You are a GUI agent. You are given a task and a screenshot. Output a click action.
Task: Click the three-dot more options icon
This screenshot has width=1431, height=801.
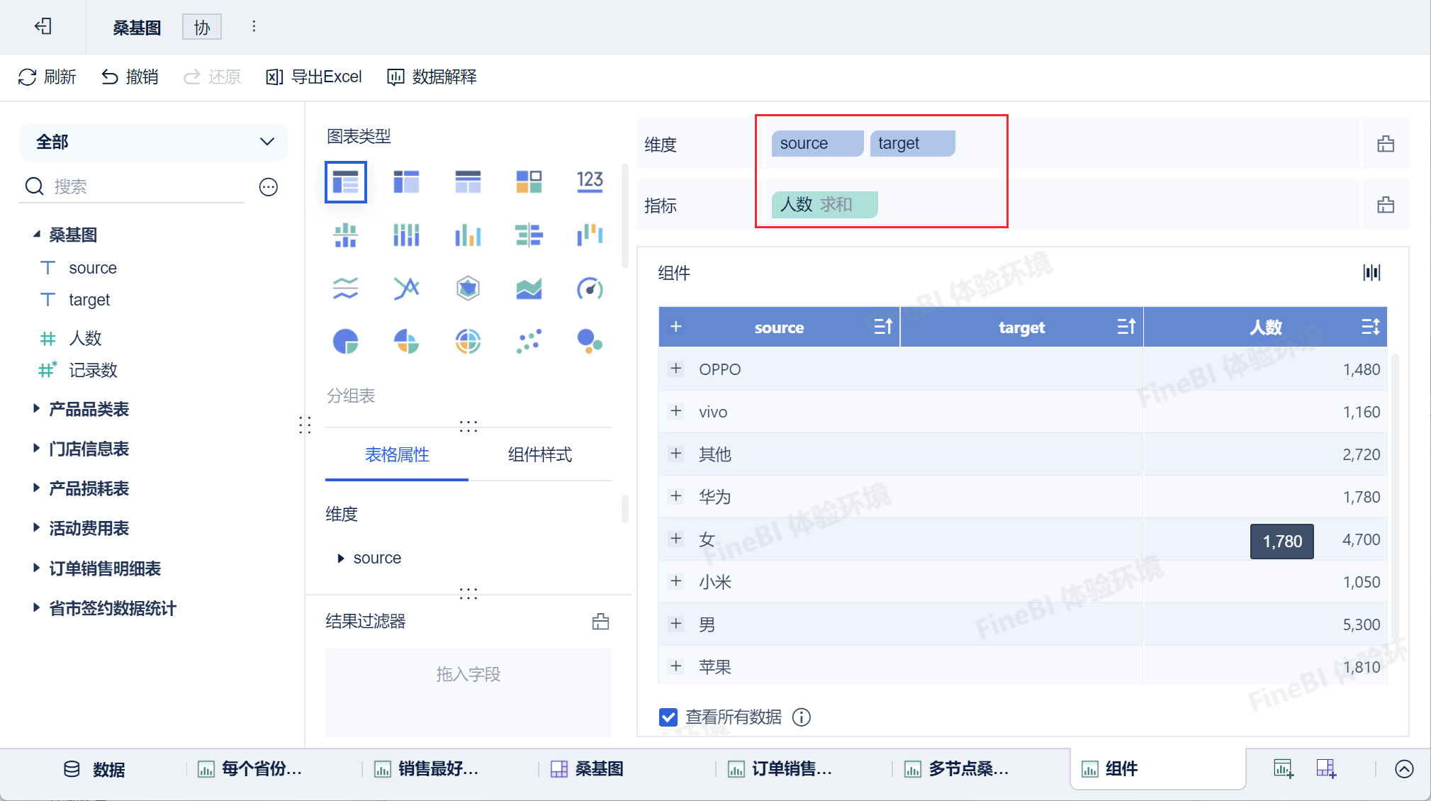pyautogui.click(x=254, y=27)
